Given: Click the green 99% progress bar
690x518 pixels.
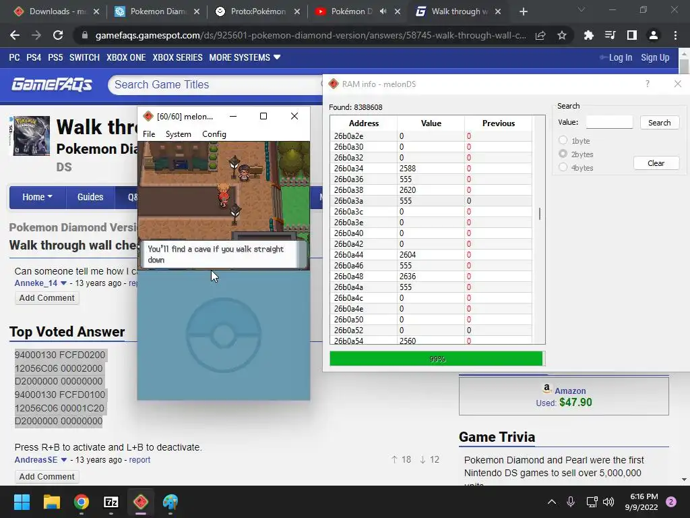Looking at the screenshot, I should [x=437, y=359].
